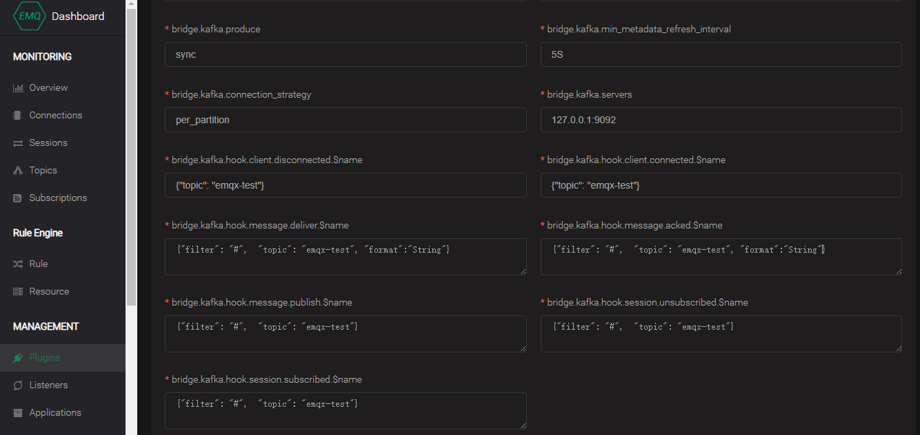Click the Connections chip icon

coord(18,116)
